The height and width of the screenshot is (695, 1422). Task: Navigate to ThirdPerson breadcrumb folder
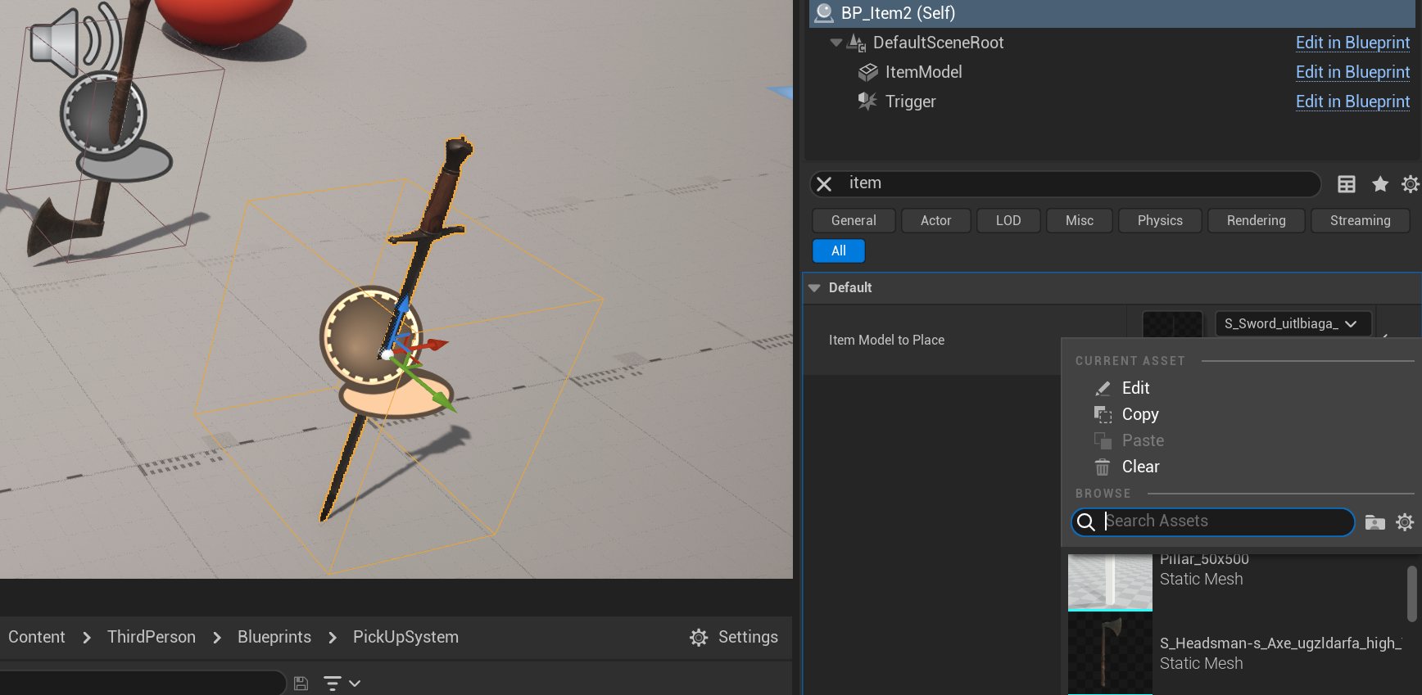pyautogui.click(x=152, y=637)
